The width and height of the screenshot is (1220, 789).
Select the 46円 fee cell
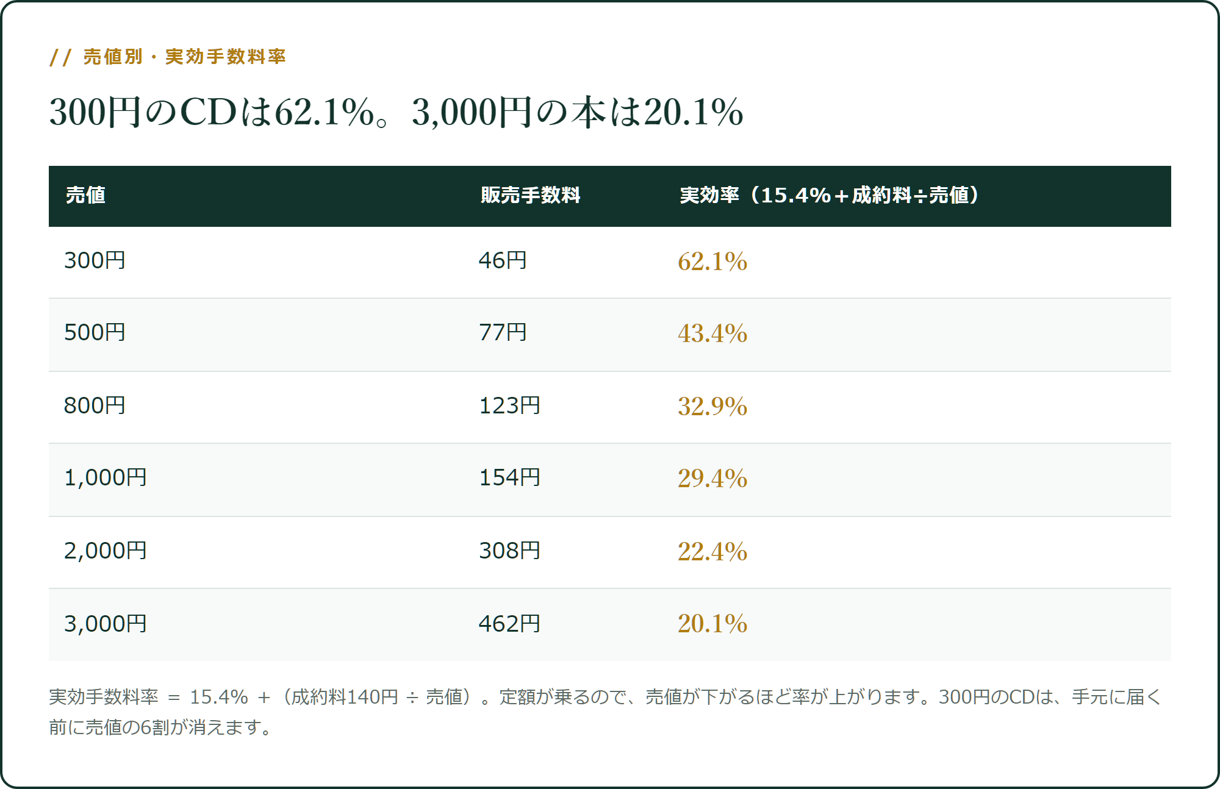pos(503,260)
